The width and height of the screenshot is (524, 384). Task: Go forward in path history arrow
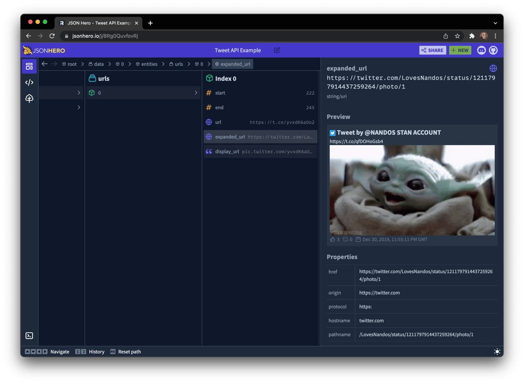(x=54, y=64)
